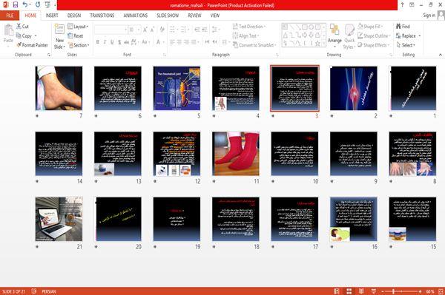Toggle Italic formatting

click(x=105, y=42)
